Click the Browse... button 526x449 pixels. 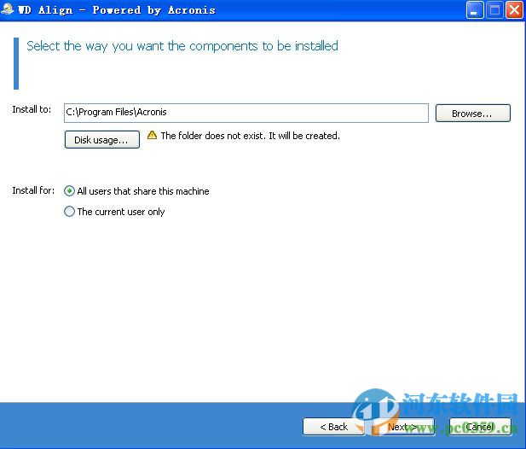472,114
